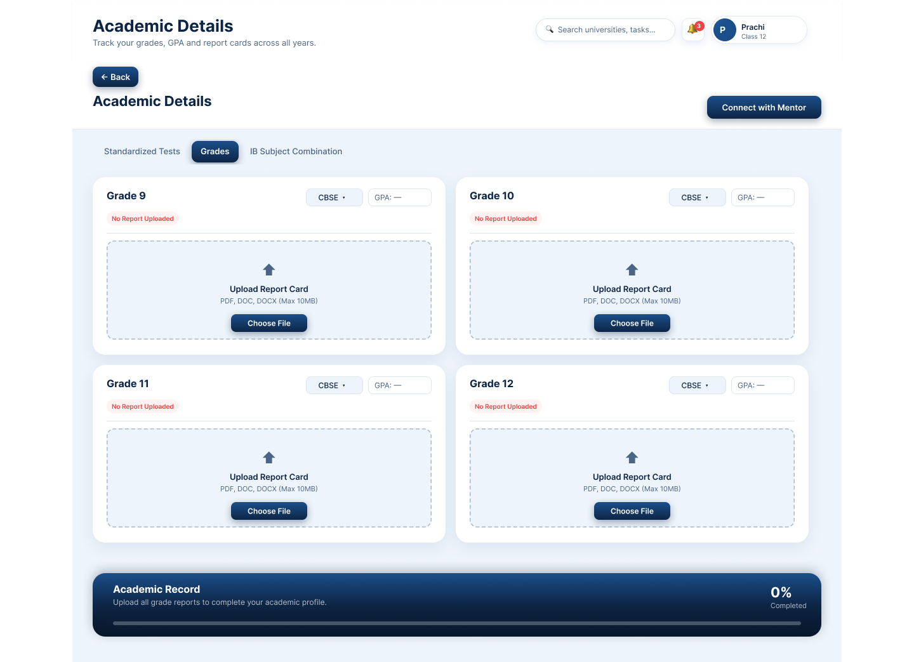Click the red notification count badge
This screenshot has width=914, height=662.
coord(699,26)
